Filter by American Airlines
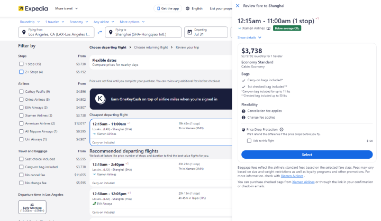This screenshot has width=381, height=221. (21, 123)
